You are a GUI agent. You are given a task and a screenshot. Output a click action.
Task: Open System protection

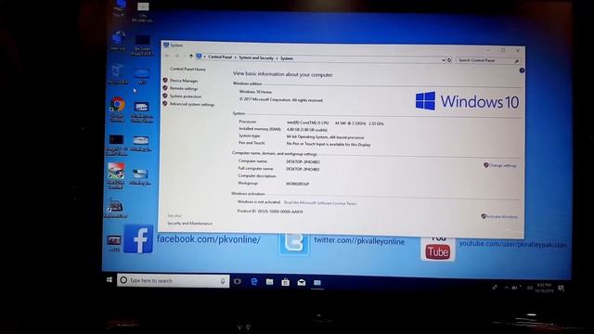186,96
